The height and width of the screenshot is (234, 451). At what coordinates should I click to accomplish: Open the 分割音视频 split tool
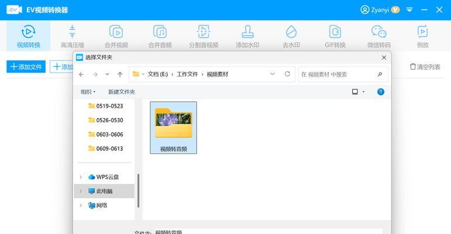(x=204, y=36)
